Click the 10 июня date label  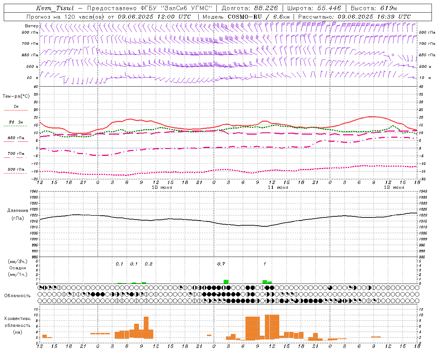[162, 187]
